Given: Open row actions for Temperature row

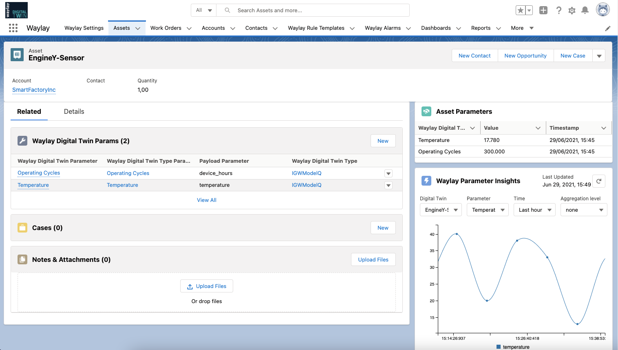Looking at the screenshot, I should click(388, 185).
